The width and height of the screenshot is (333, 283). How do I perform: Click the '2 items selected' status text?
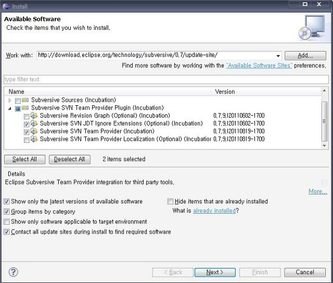click(x=124, y=159)
